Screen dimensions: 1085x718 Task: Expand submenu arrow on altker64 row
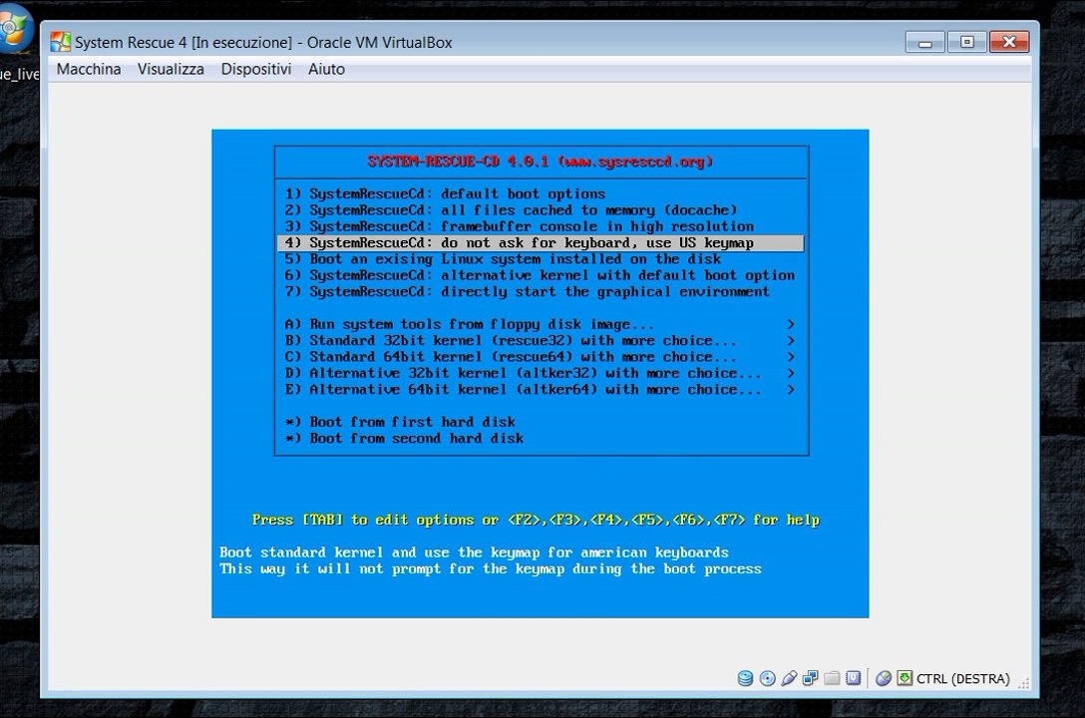tap(791, 390)
